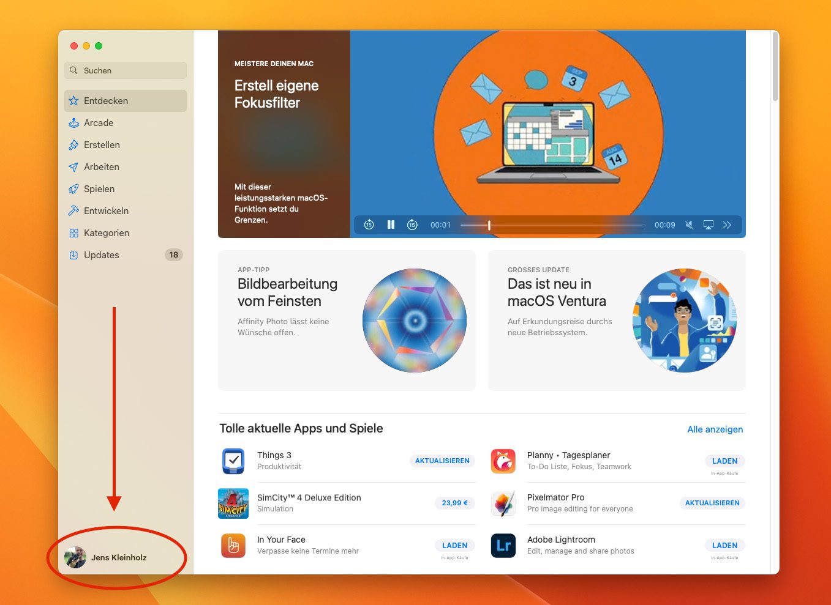Expand more video controls chevron

pos(727,225)
